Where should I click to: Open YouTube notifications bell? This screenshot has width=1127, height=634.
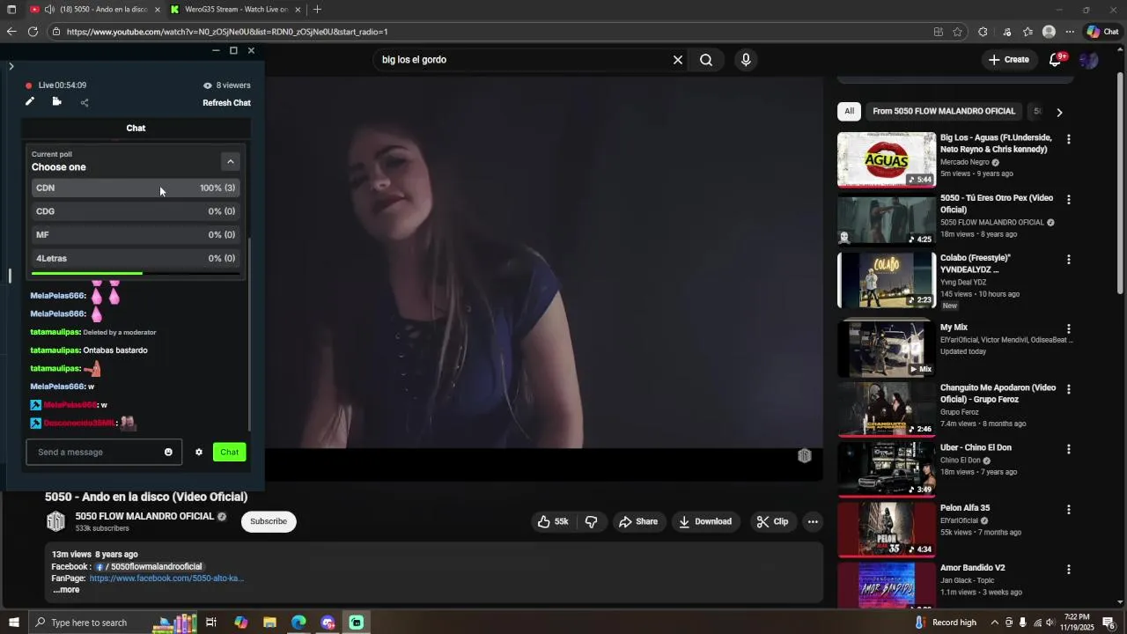pyautogui.click(x=1055, y=60)
